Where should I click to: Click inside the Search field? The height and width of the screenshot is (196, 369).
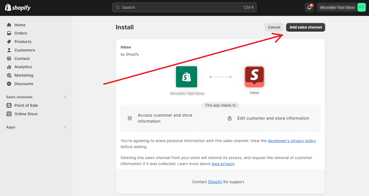tap(184, 7)
